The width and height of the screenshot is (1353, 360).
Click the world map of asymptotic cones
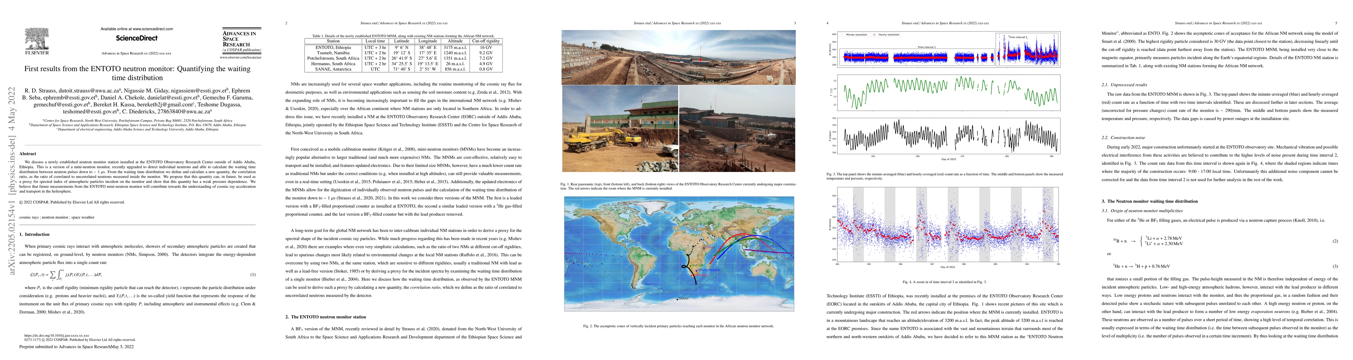(679, 254)
